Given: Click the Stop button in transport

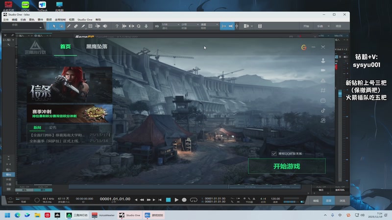Looking at the screenshot, I should [168, 200].
